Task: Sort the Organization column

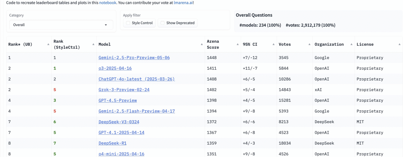Action: pos(352,44)
